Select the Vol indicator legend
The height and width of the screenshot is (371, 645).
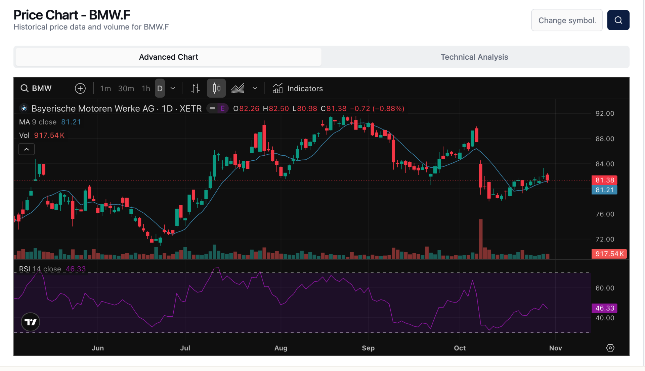click(x=42, y=136)
